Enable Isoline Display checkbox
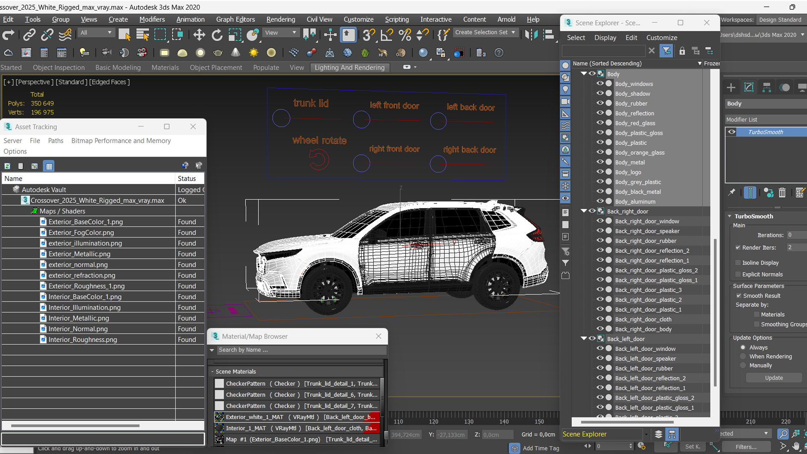Screen dimensions: 807x454 pyautogui.click(x=738, y=263)
